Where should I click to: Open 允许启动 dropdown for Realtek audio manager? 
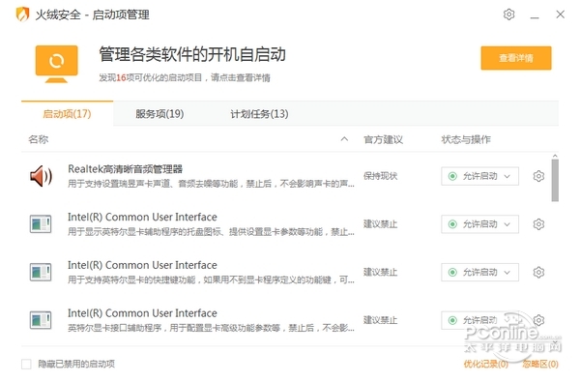pos(479,176)
